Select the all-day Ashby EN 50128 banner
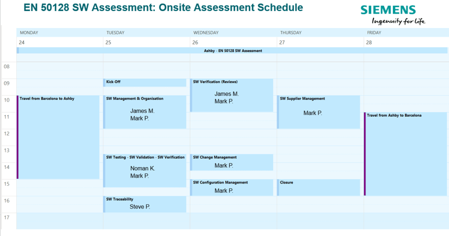Viewport: 449px width, 236px height. coord(232,51)
